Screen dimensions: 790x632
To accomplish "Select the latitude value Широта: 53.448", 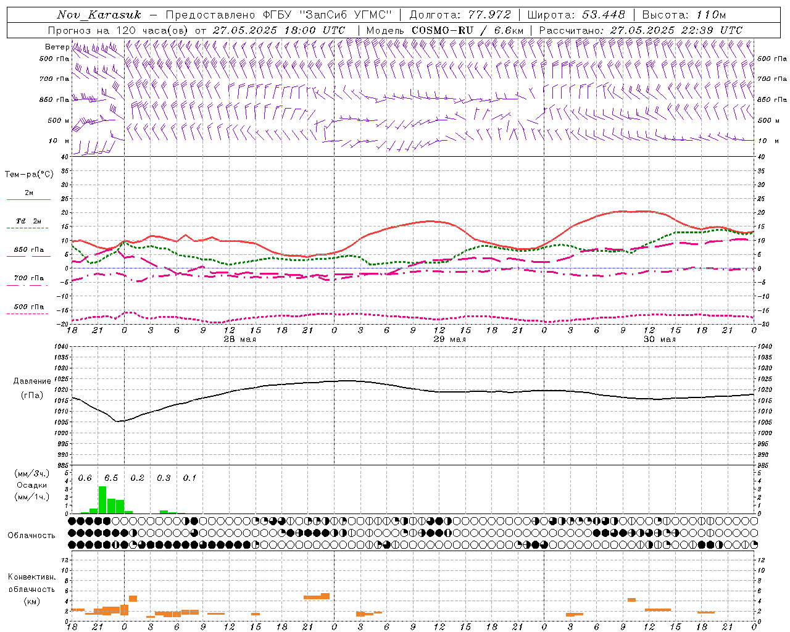I will [x=576, y=15].
